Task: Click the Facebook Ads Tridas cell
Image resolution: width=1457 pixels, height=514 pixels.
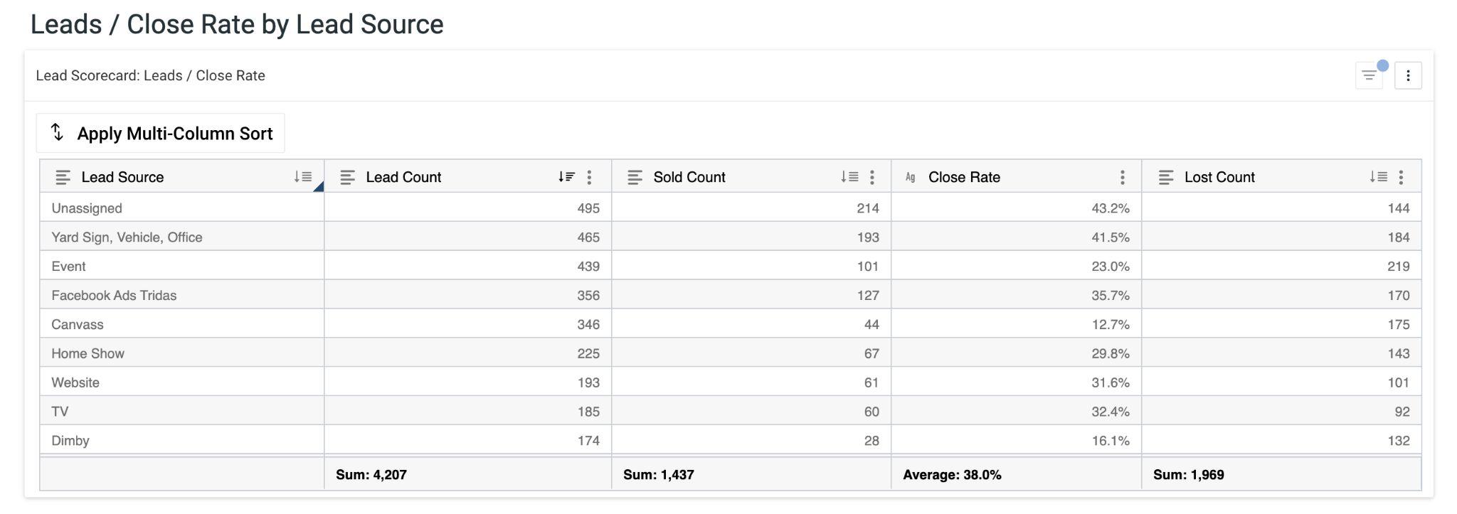Action: 114,295
